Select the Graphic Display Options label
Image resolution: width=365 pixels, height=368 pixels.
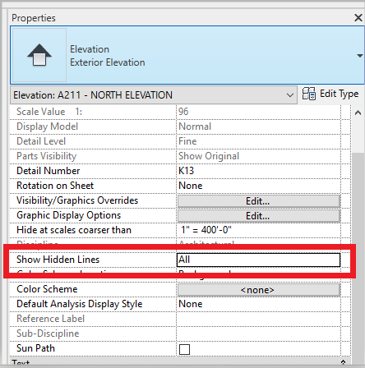pos(68,215)
